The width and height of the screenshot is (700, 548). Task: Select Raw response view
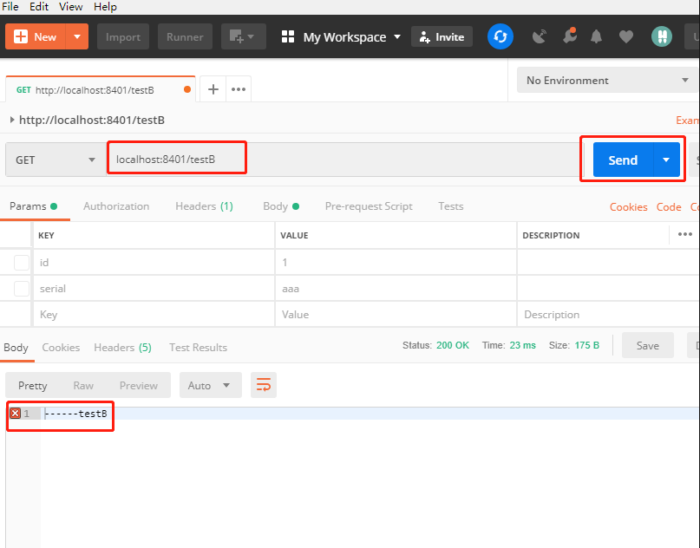tap(83, 386)
